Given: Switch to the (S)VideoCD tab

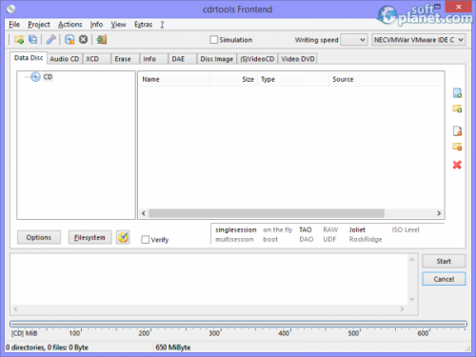Looking at the screenshot, I should click(x=257, y=59).
